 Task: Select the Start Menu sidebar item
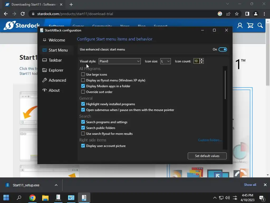pos(57,50)
